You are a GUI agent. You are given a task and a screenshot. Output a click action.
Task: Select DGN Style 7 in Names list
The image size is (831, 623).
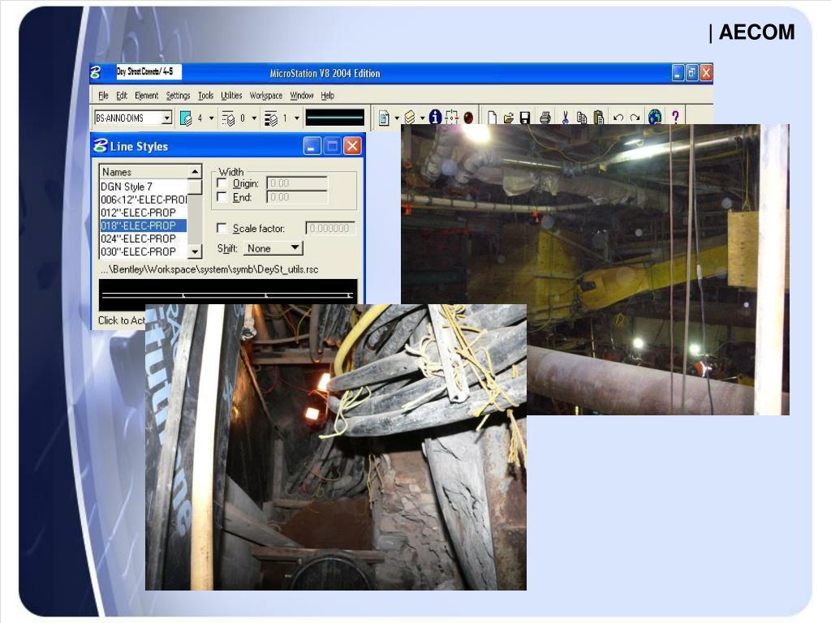pyautogui.click(x=143, y=187)
